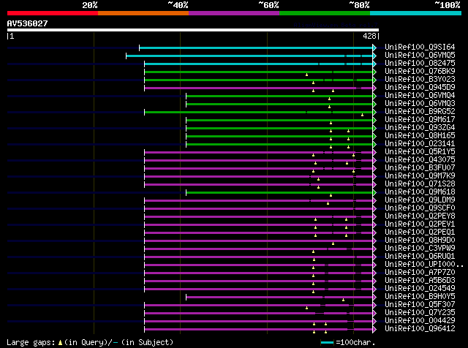
Task: Click the UniRef100_Q9M618 label
Action: click(420, 192)
